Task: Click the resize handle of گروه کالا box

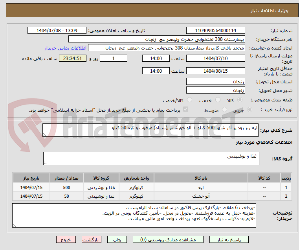Action: 45,163
